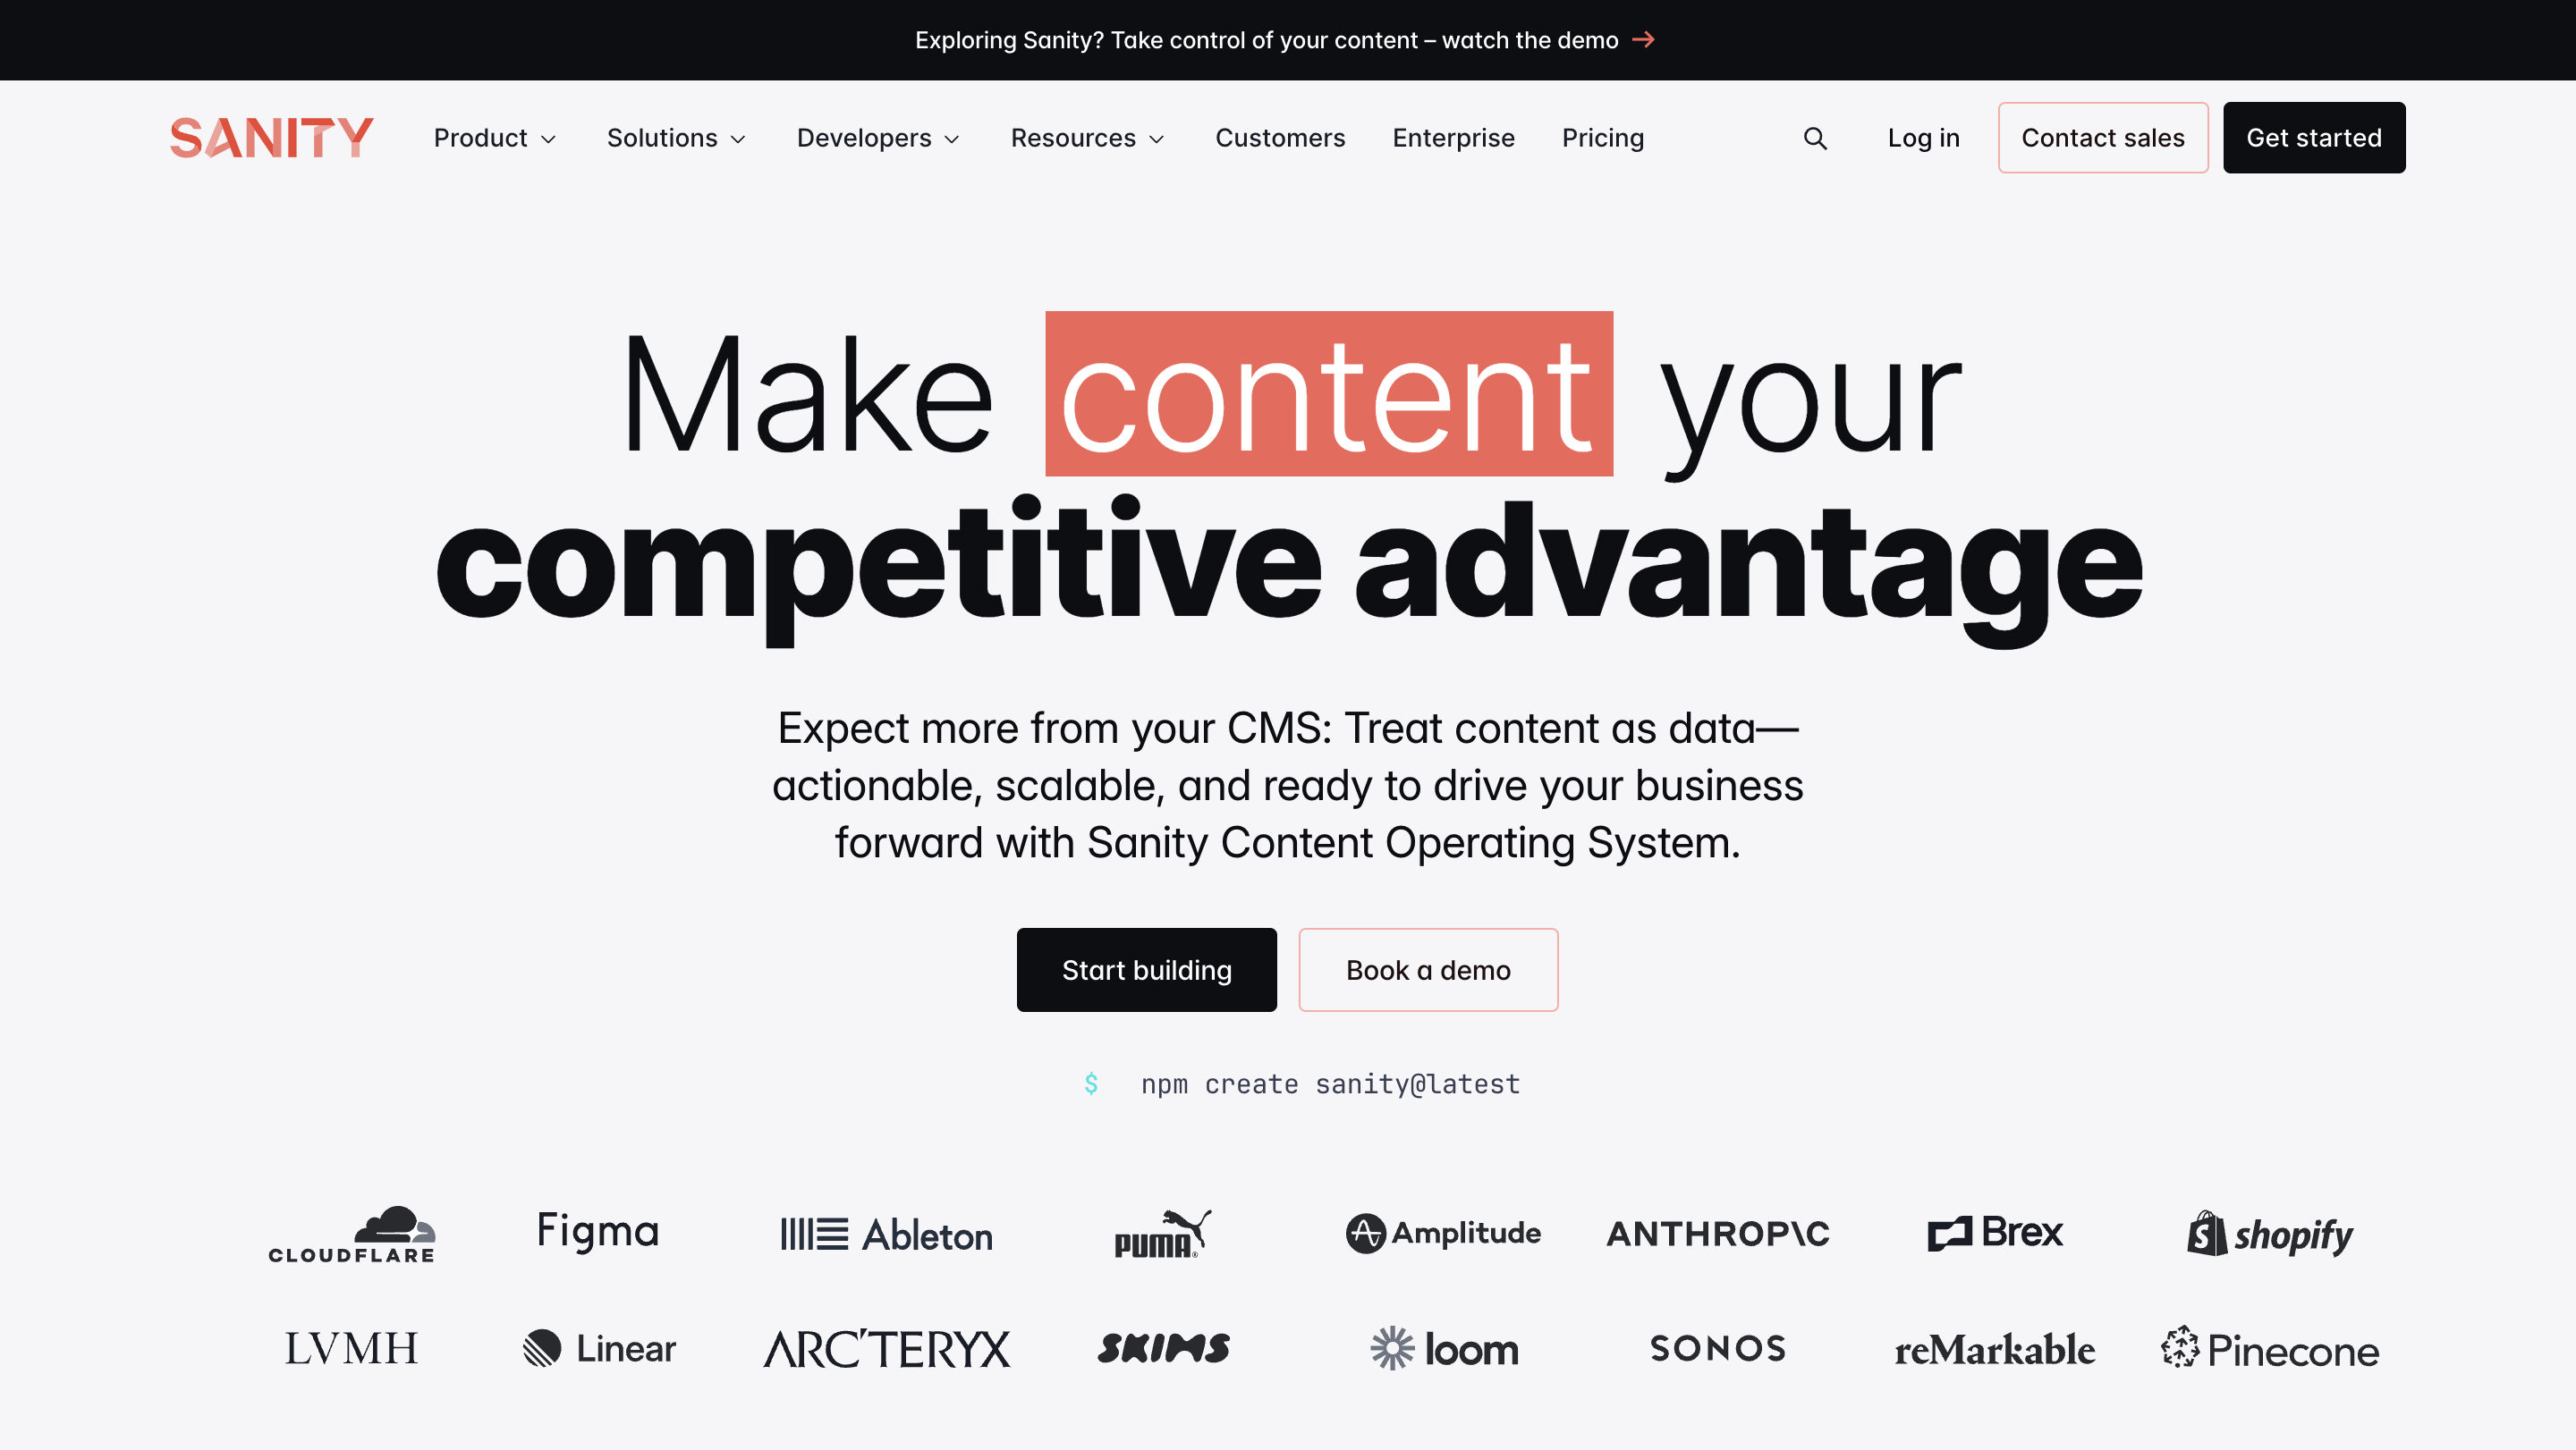This screenshot has height=1450, width=2576.
Task: Click the Pinecone brand logo
Action: point(2268,1347)
